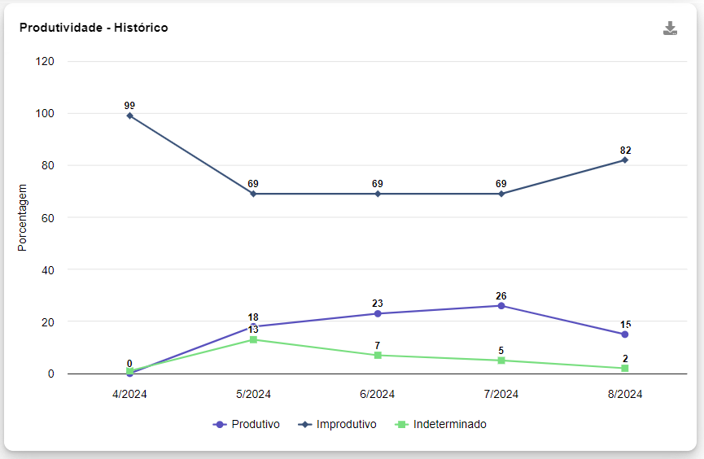Viewport: 704px width, 459px height.
Task: Click the Indeterminado green square legend marker
Action: click(x=400, y=424)
